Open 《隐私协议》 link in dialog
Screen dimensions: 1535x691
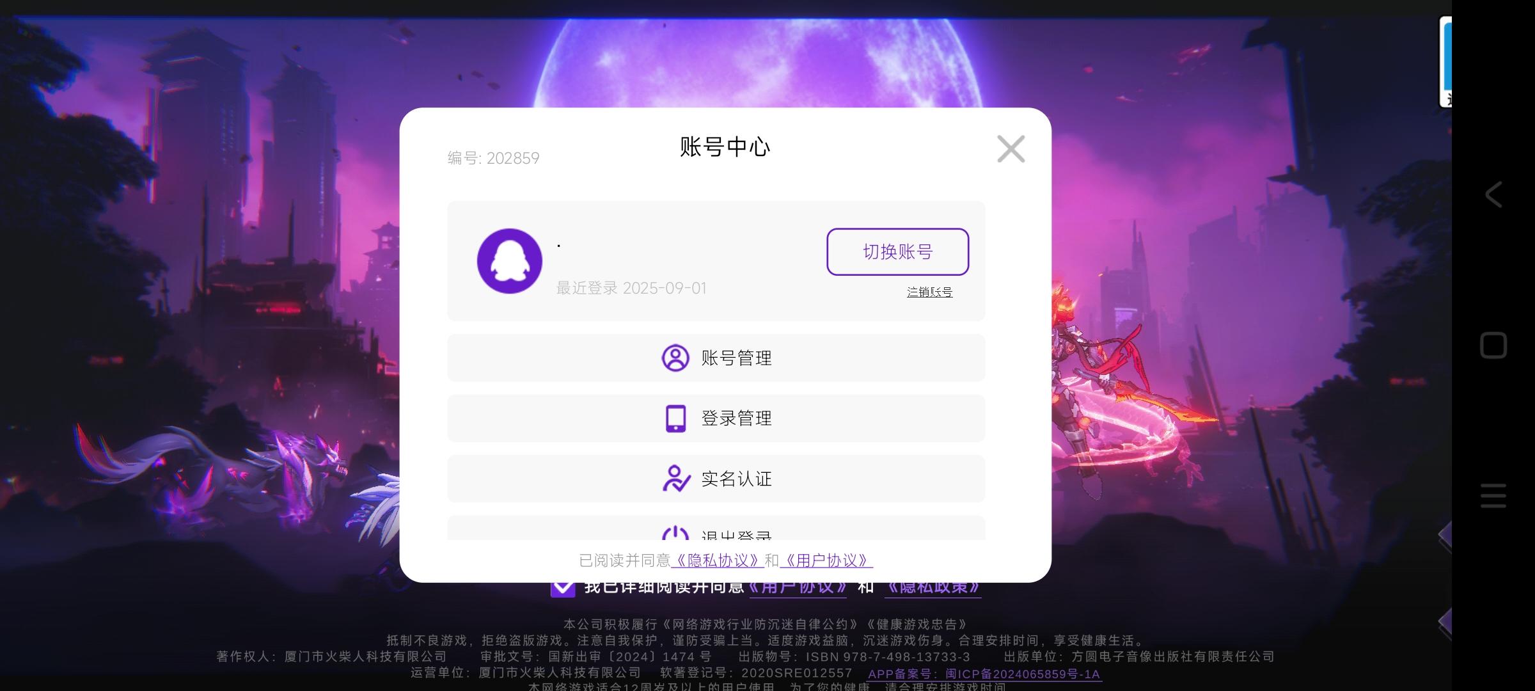pos(717,560)
